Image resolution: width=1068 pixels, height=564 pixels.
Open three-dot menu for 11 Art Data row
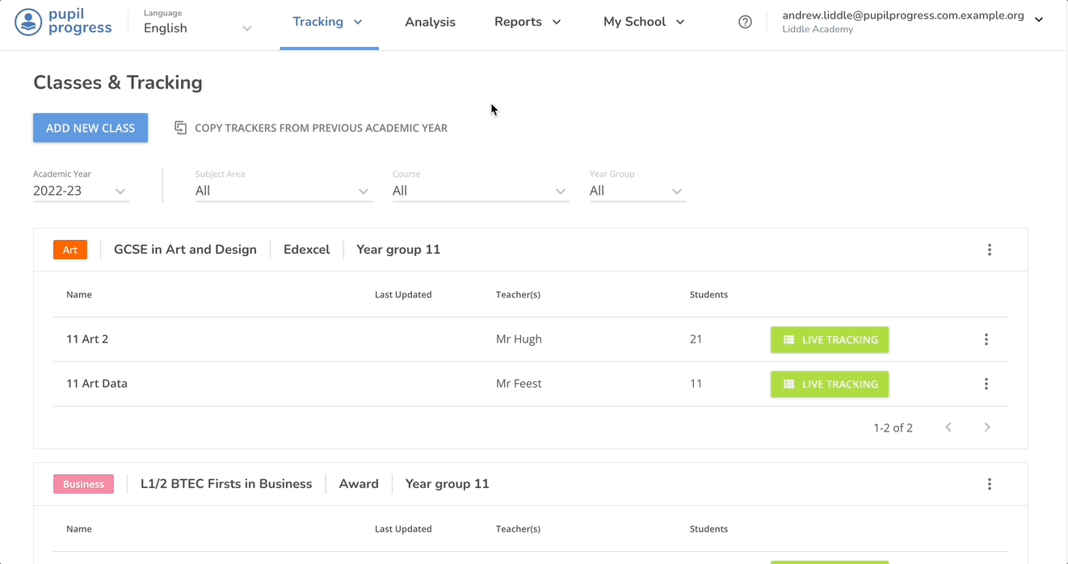[x=986, y=384]
